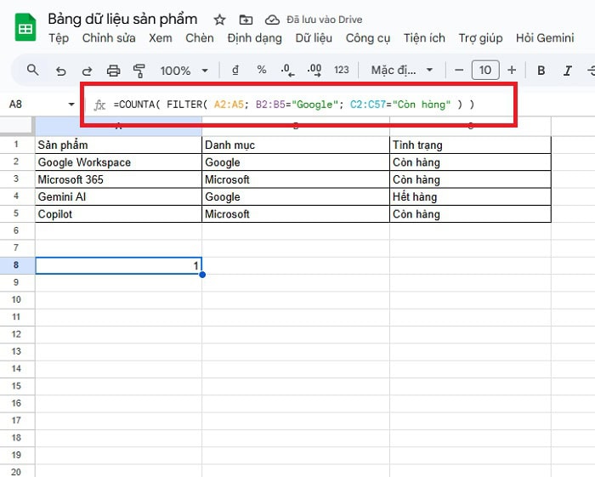595x477 pixels.
Task: Select cell Danh mục header
Action: [x=296, y=145]
